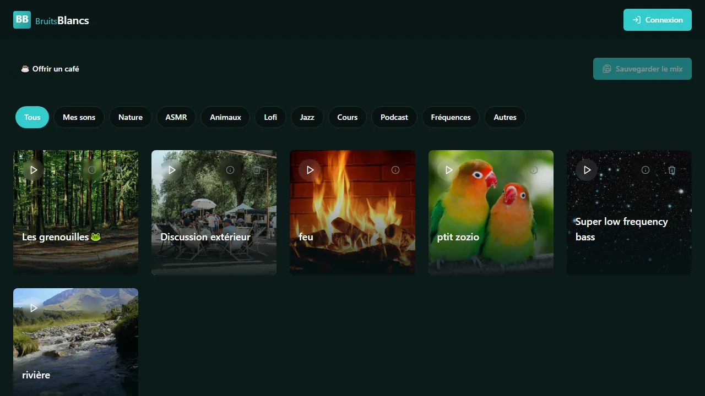The width and height of the screenshot is (705, 396).
Task: Play the Discussion extérieur sound
Action: coord(172,170)
